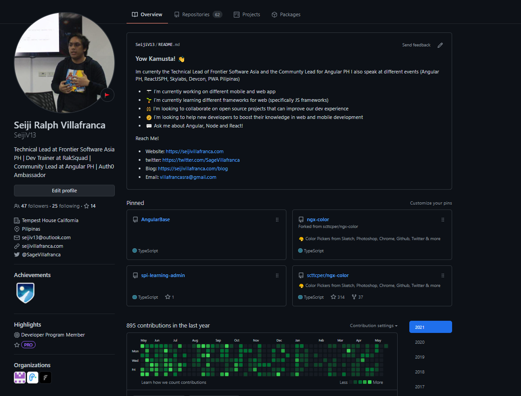The height and width of the screenshot is (396, 521).
Task: Click the drag handle on scttcper/ngx-color pin
Action: click(x=443, y=276)
